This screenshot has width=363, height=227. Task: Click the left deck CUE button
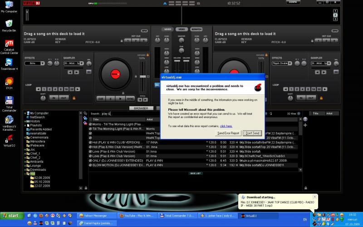pos(101,99)
